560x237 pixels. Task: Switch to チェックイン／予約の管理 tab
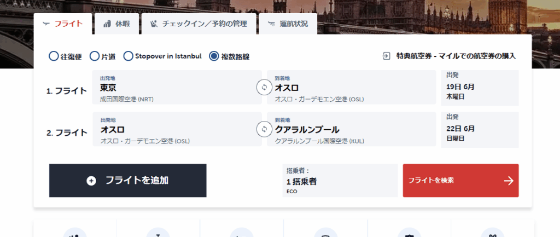199,24
